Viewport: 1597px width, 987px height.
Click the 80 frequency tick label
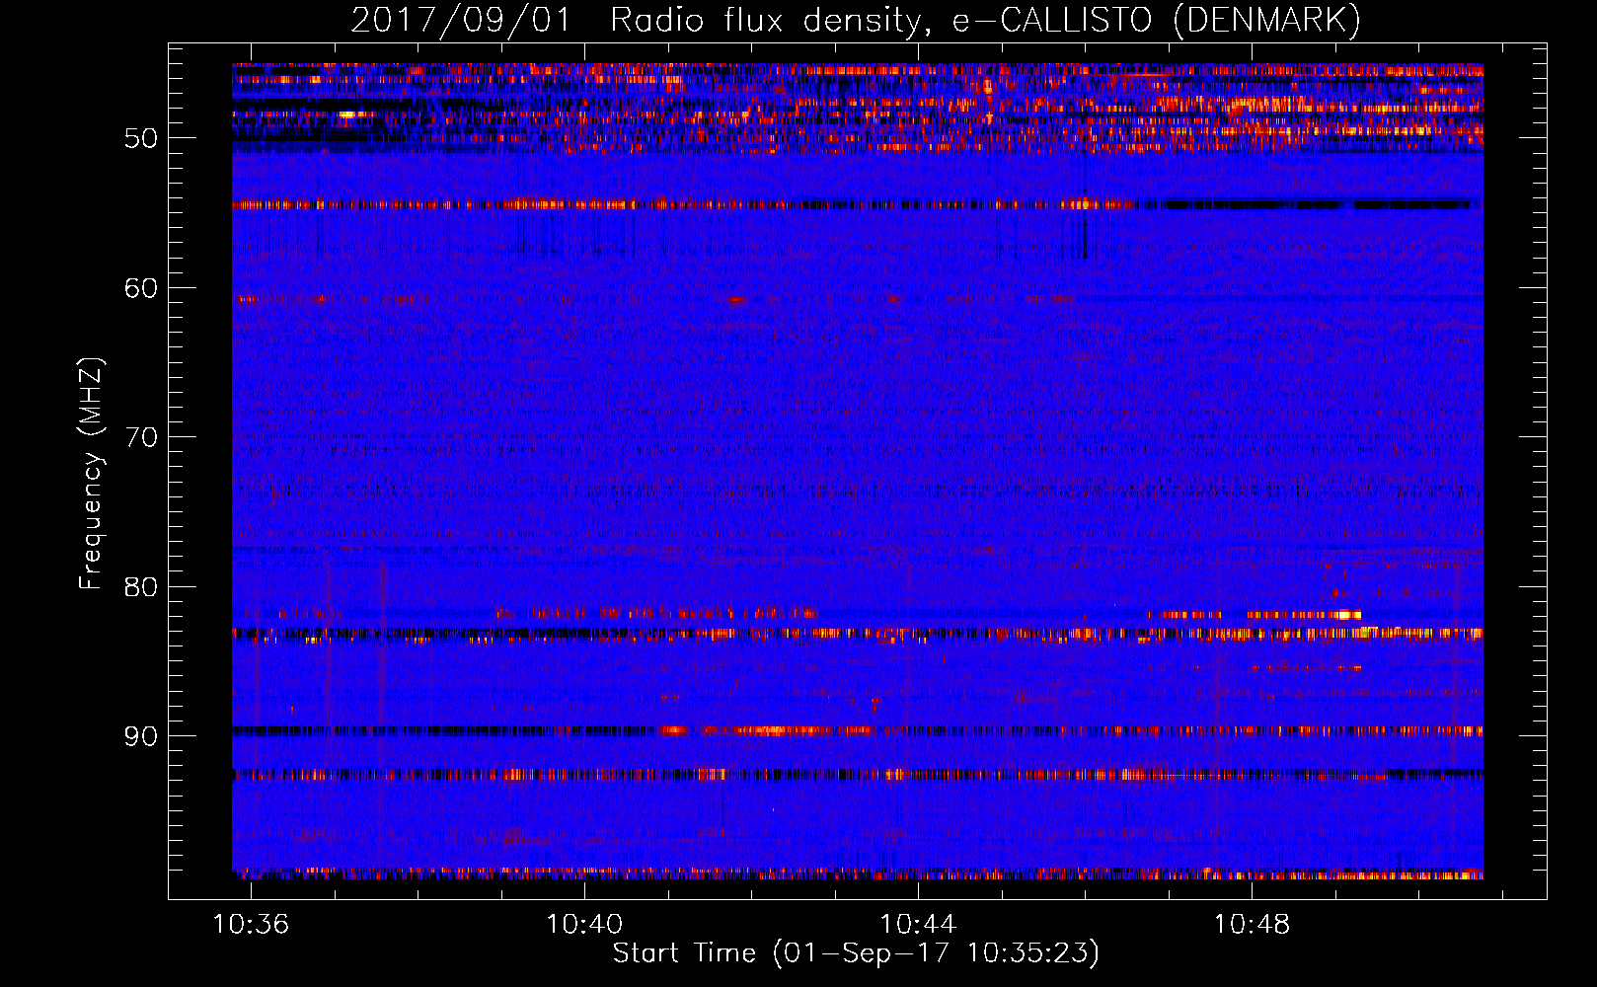tap(141, 587)
